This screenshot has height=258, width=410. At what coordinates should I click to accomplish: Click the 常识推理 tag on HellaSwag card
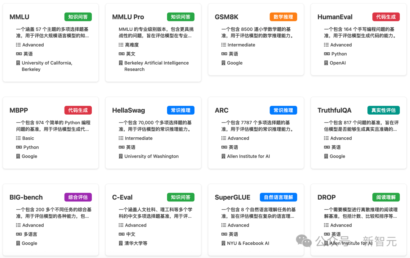point(181,110)
